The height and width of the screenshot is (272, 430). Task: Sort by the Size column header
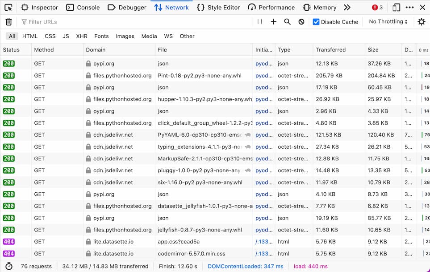coord(384,50)
